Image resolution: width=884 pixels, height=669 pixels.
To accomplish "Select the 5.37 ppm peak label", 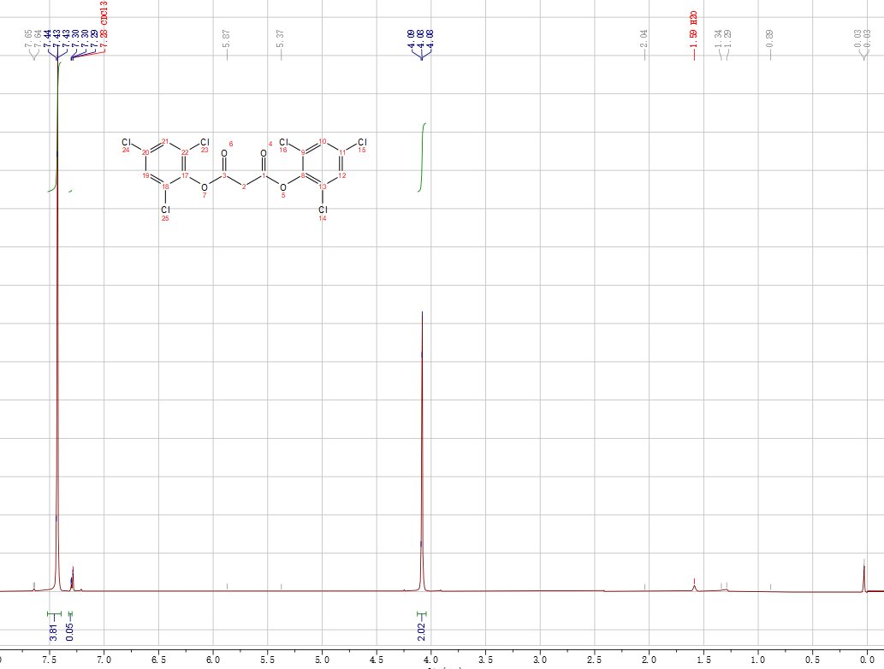I will [281, 38].
